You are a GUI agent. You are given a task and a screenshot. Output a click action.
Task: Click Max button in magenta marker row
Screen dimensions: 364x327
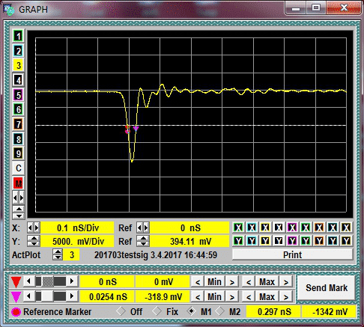267,297
